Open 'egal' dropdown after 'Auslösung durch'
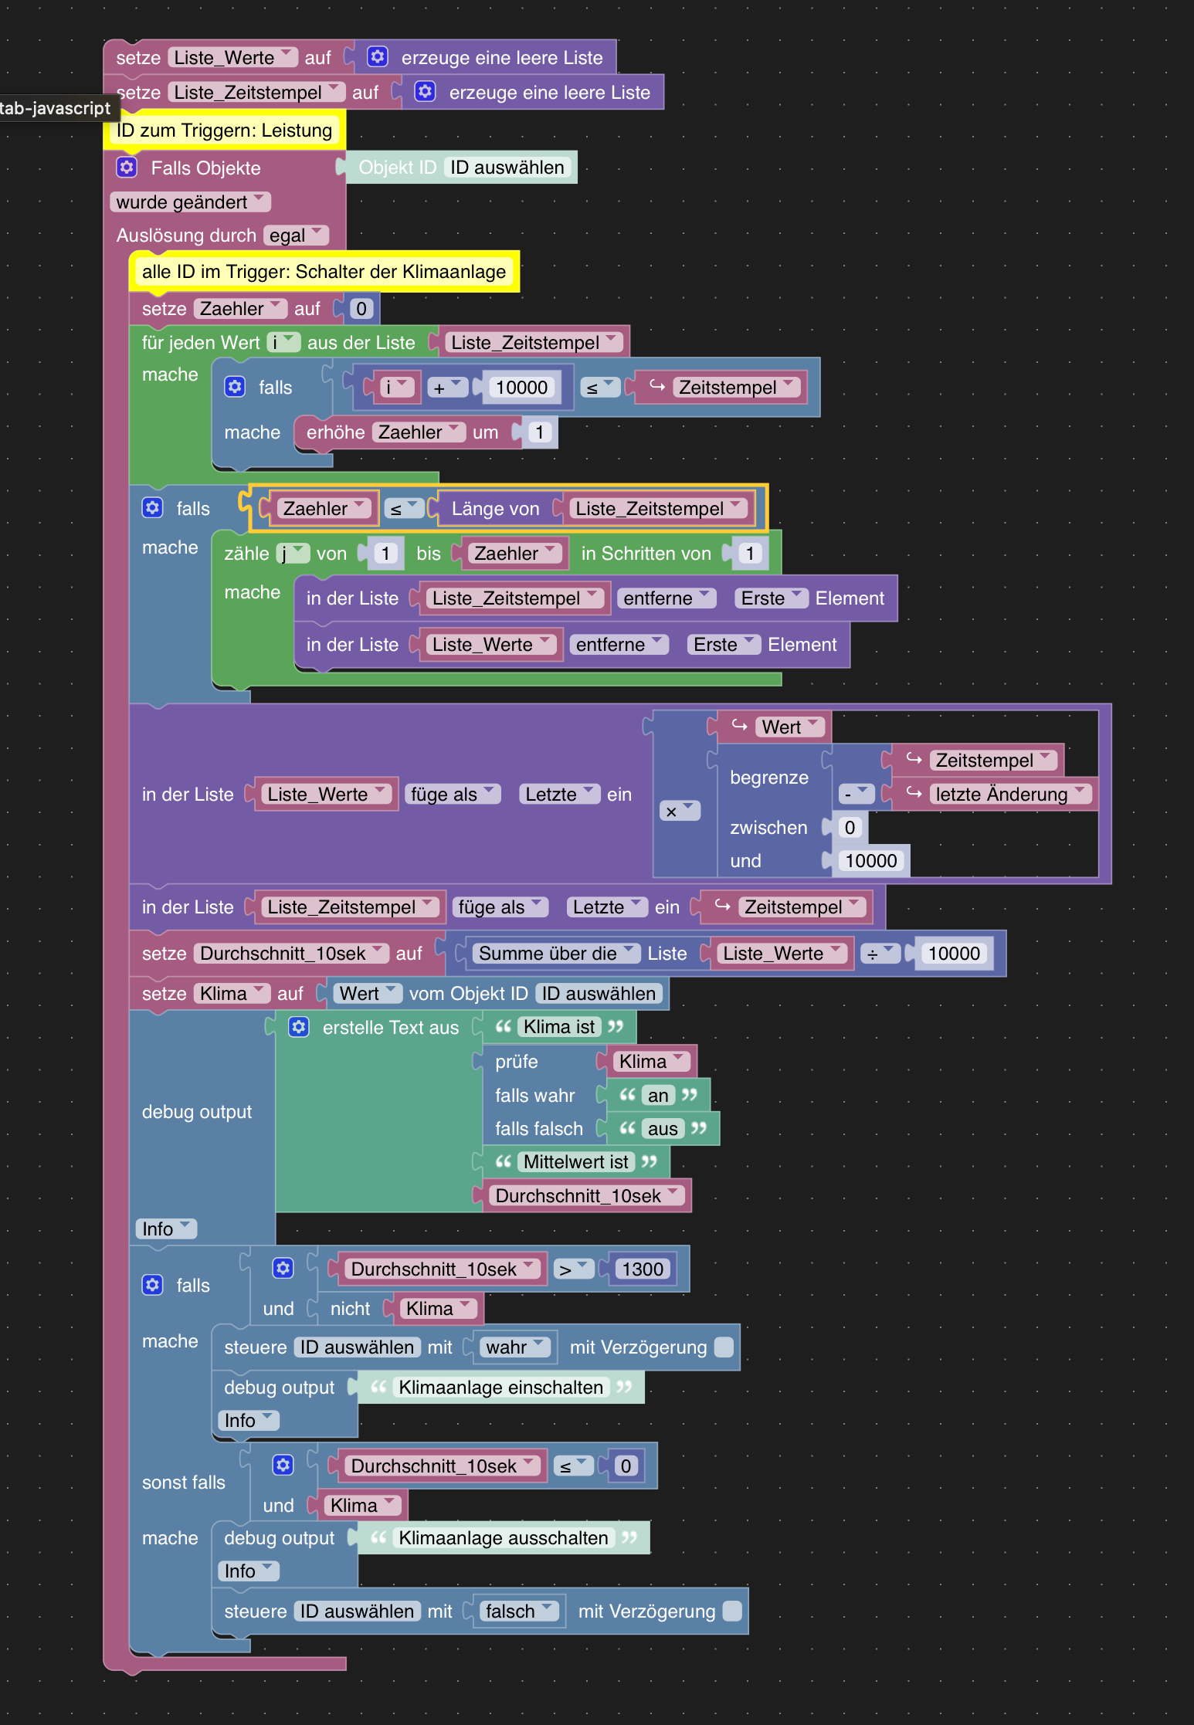Screen dimensions: 1194x1725 tap(296, 235)
